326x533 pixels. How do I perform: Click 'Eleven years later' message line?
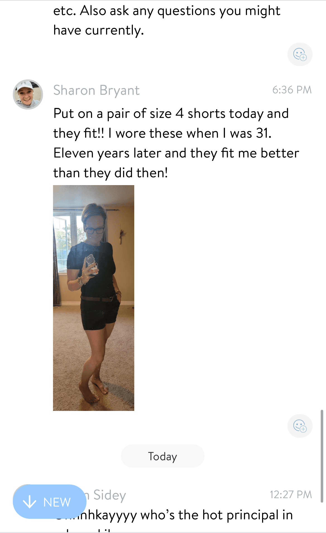point(176,153)
